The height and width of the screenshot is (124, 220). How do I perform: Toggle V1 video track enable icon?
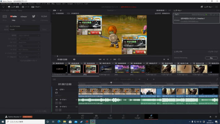coord(56,93)
